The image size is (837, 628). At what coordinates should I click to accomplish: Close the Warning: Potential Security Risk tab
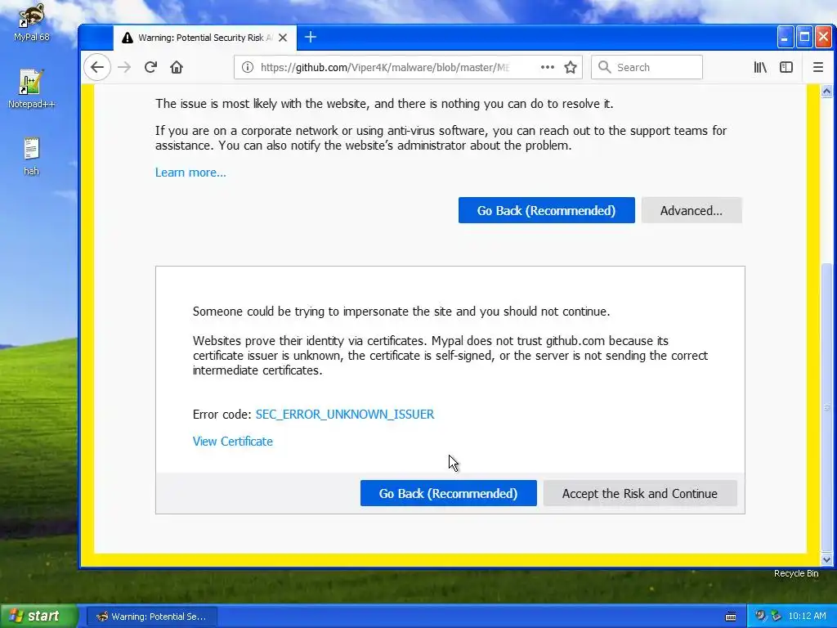[x=283, y=38]
